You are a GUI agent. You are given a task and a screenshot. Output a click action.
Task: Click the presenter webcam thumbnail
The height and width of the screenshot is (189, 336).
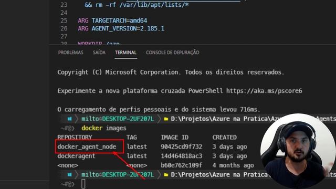click(298, 151)
